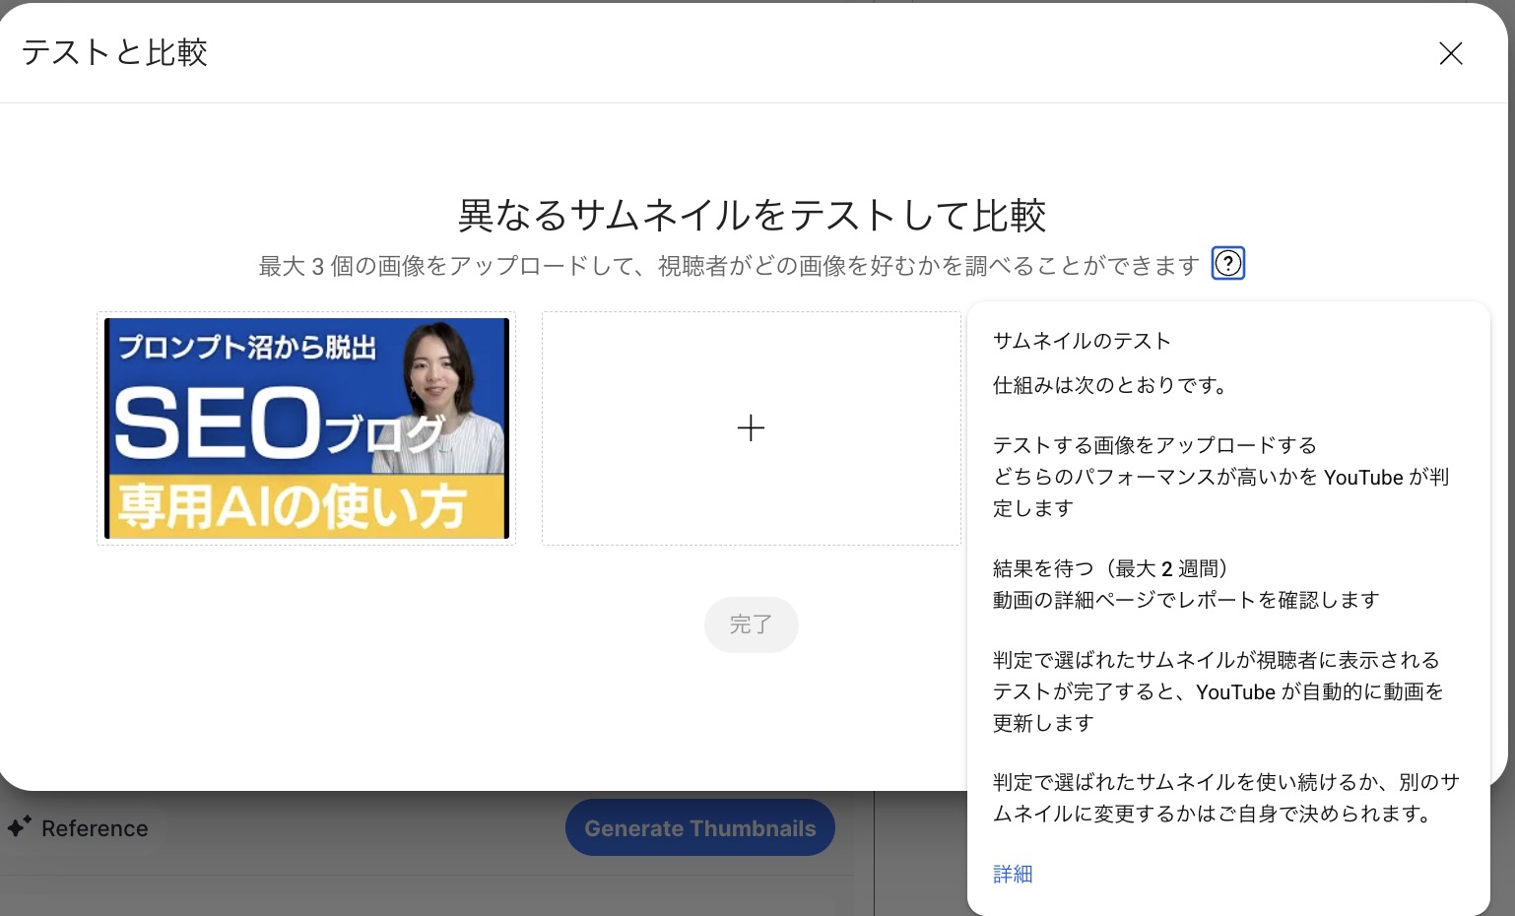Click the help question mark icon
Image resolution: width=1515 pixels, height=916 pixels.
click(x=1227, y=263)
